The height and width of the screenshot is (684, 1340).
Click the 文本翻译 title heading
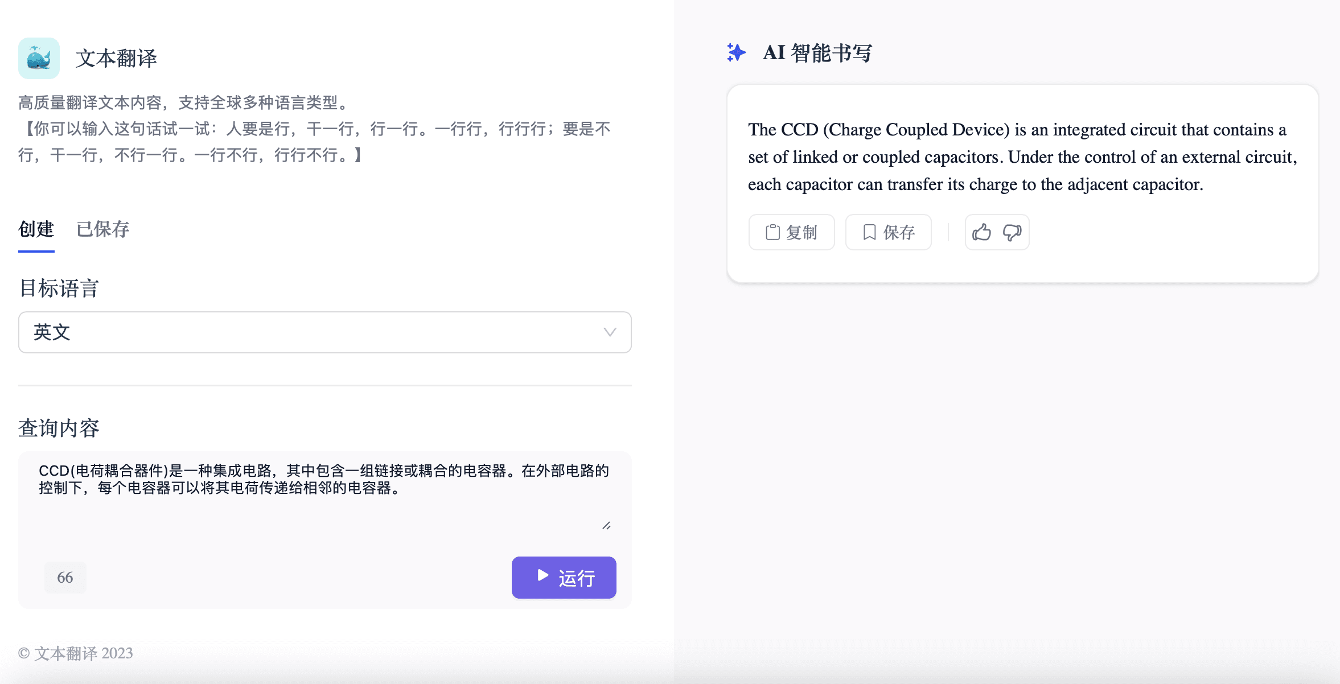point(116,58)
